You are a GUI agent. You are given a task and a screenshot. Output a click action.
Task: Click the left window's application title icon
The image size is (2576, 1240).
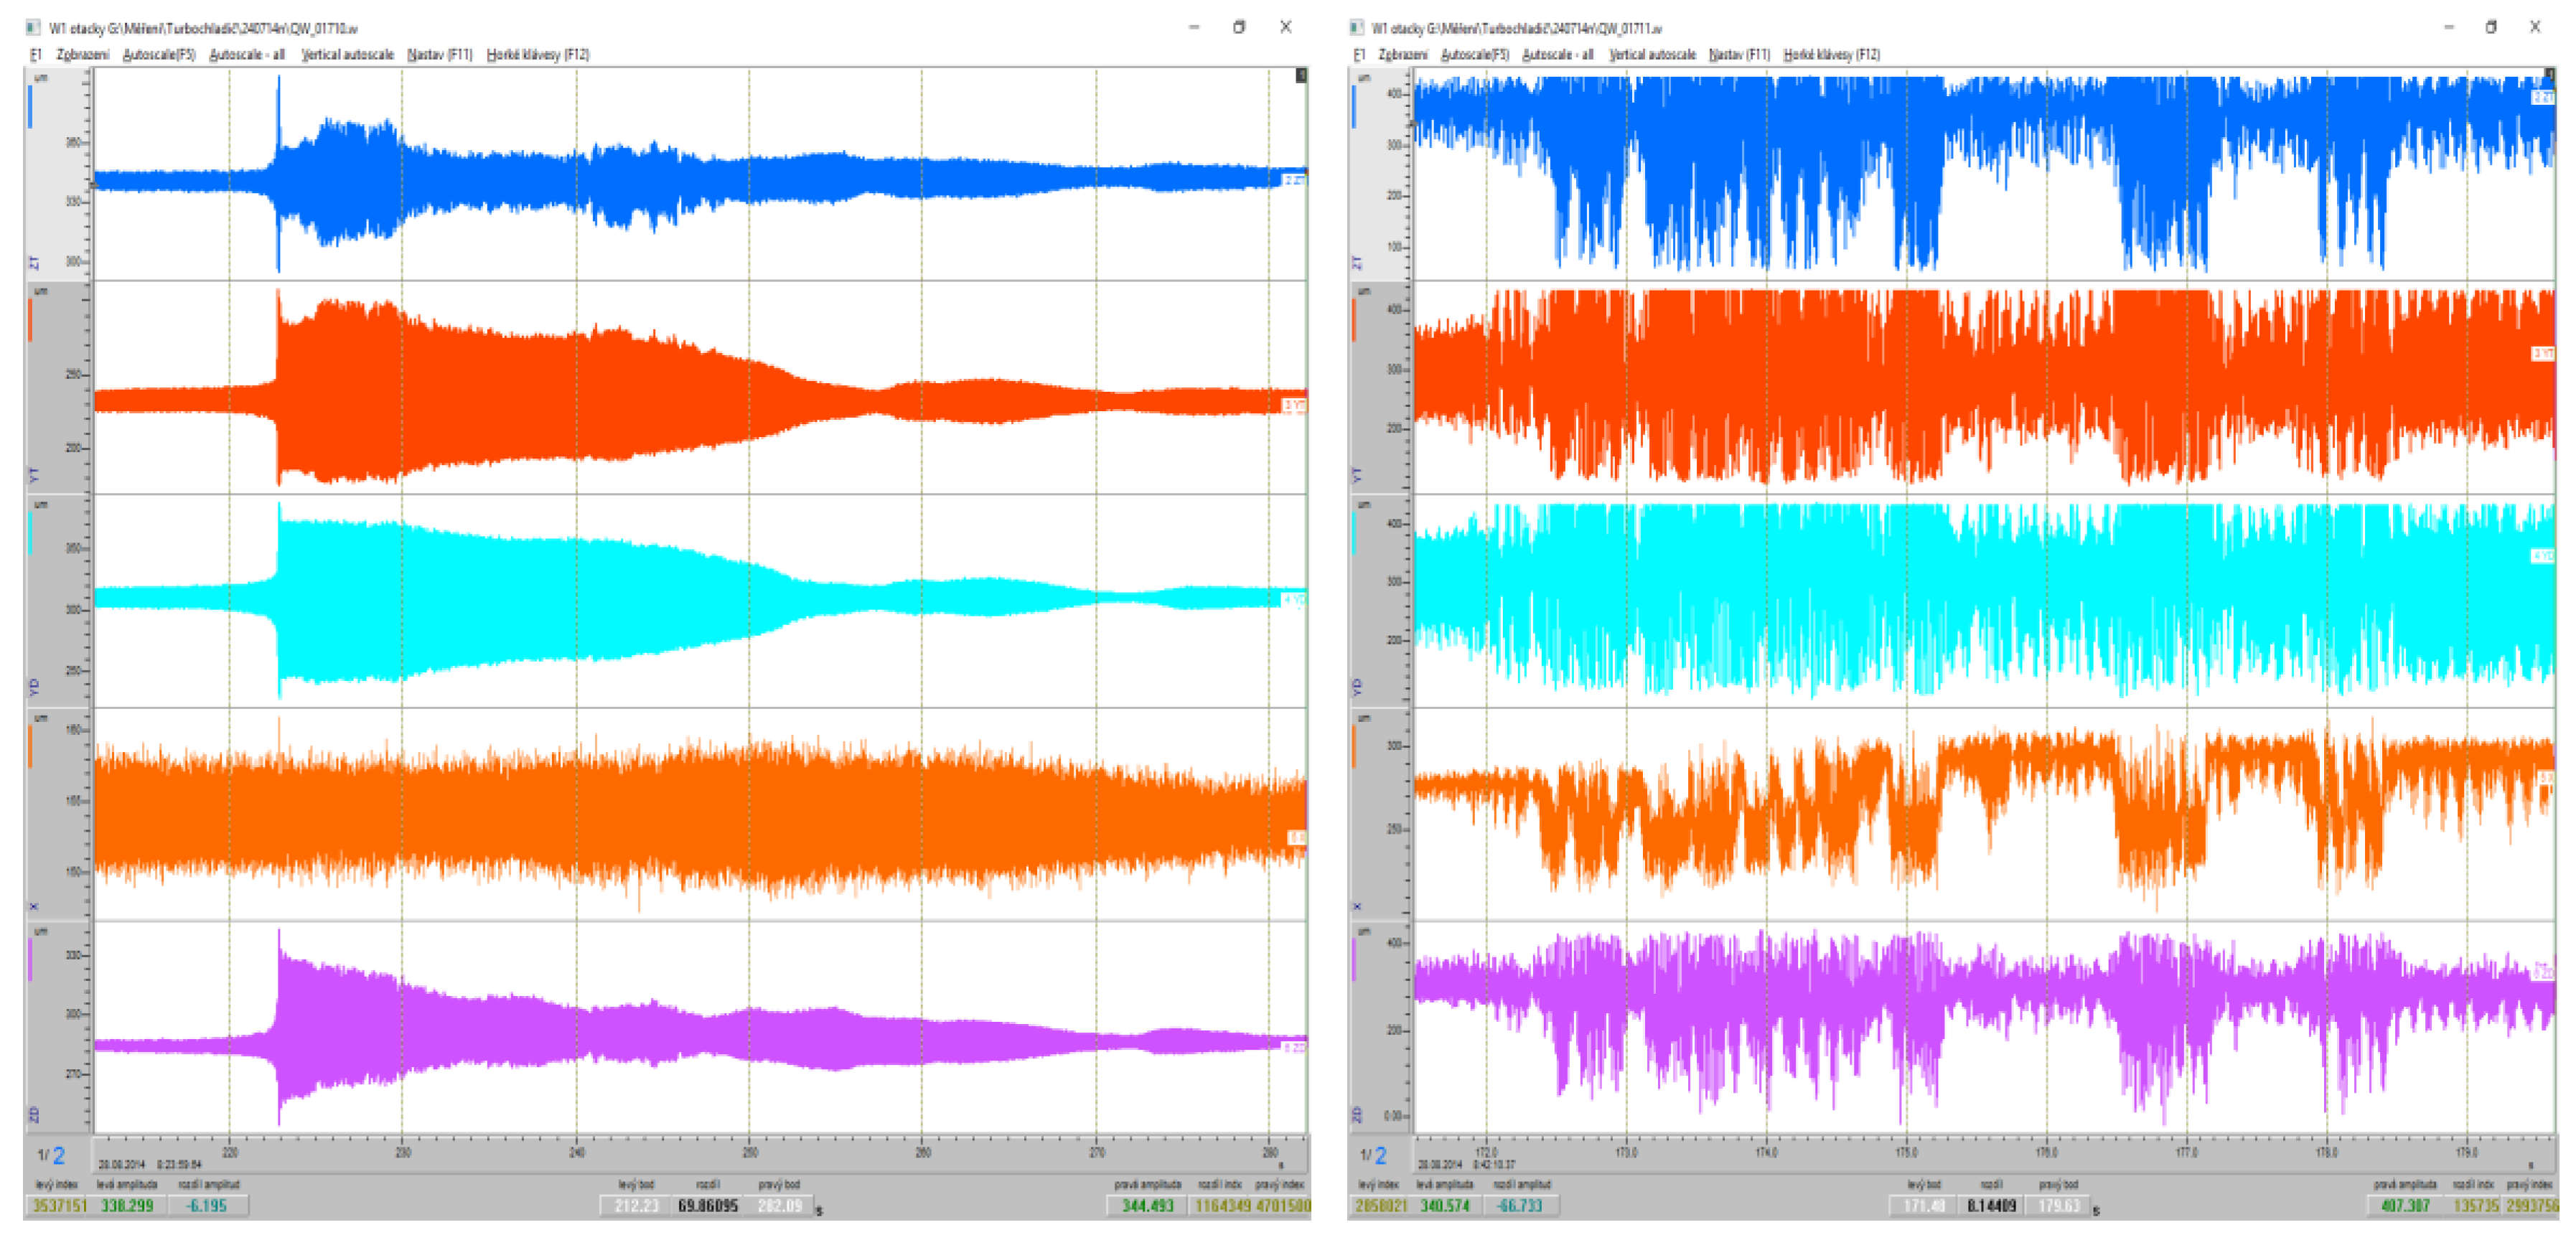click(32, 28)
